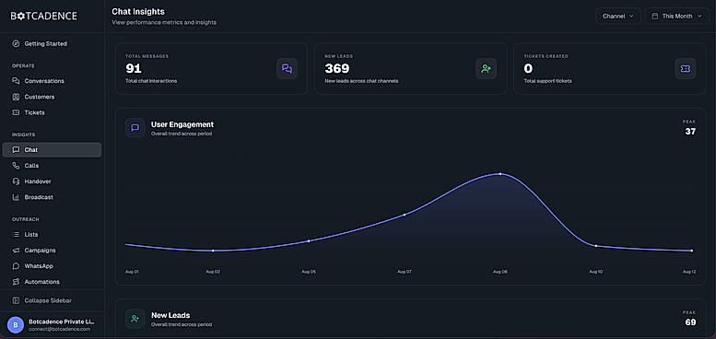
Task: Click the Chat Insights page title
Action: [x=138, y=11]
